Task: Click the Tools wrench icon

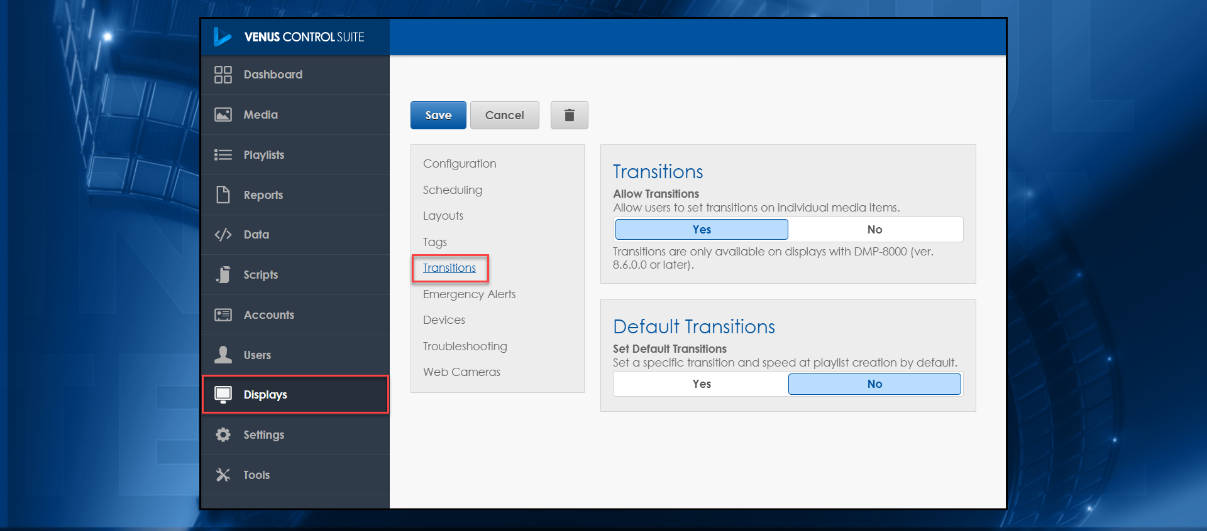Action: (x=223, y=475)
